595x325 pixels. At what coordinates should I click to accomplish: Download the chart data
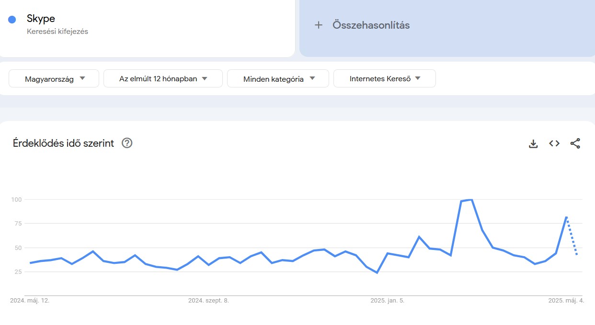click(533, 143)
